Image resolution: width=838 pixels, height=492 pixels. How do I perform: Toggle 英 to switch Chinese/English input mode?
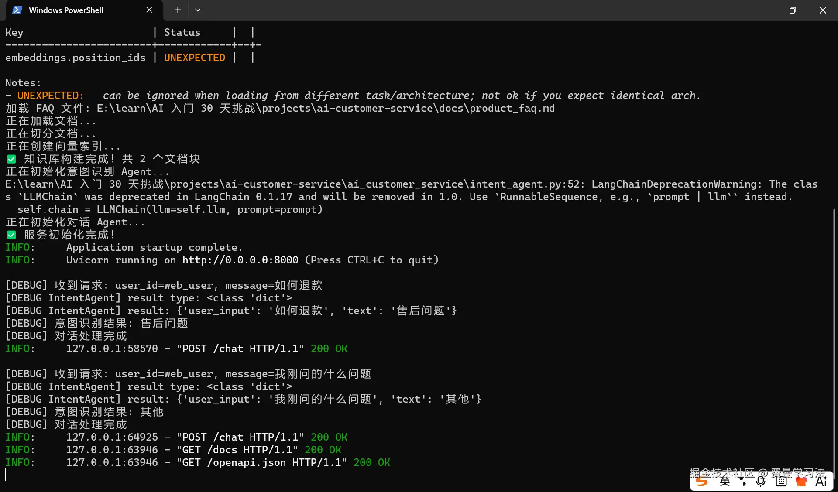725,482
